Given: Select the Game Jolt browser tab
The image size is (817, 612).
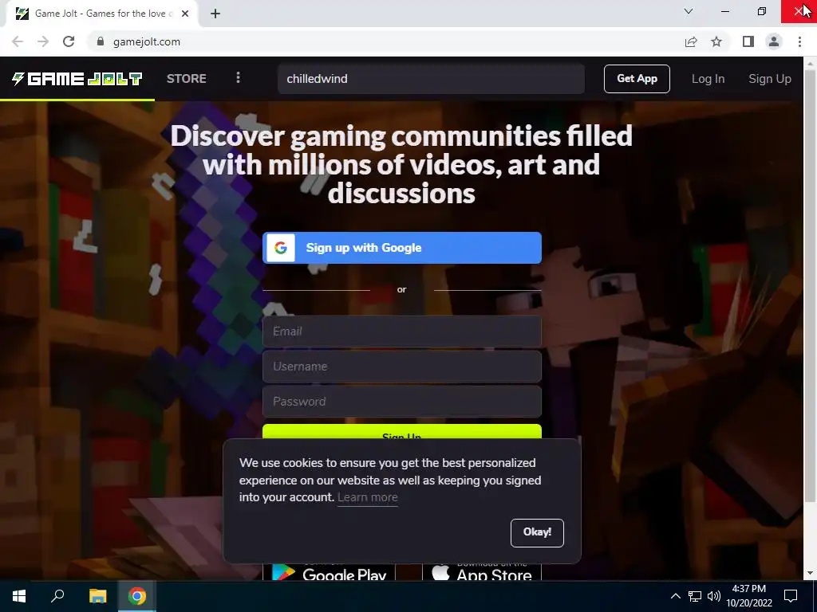Looking at the screenshot, I should tap(102, 14).
